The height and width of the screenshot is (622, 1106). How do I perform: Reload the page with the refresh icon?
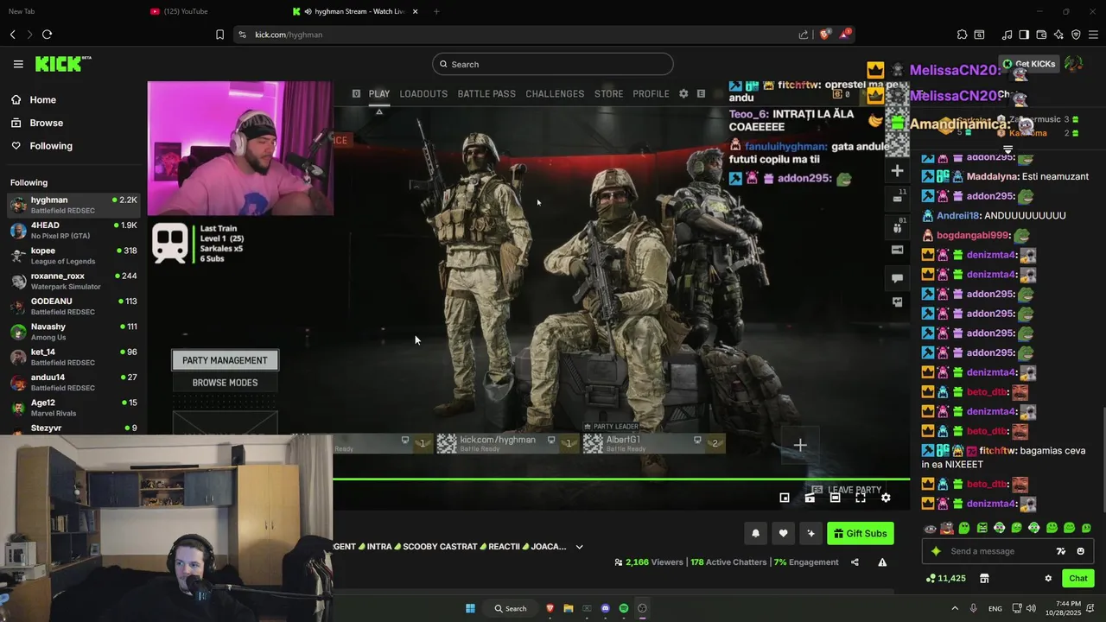(x=48, y=35)
